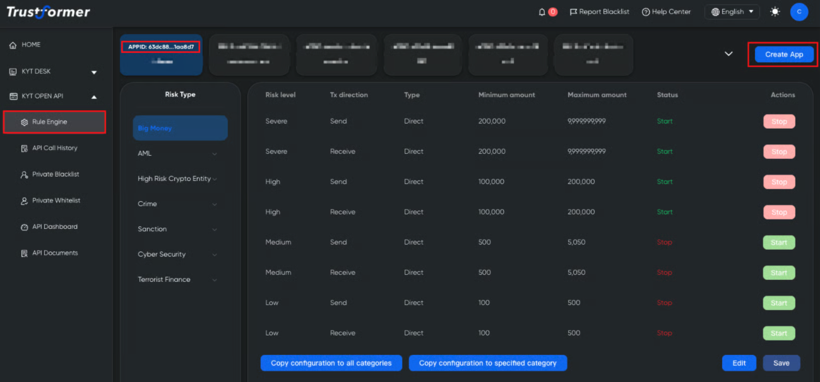
Task: Toggle the light/dark theme sun icon
Action: pos(775,12)
